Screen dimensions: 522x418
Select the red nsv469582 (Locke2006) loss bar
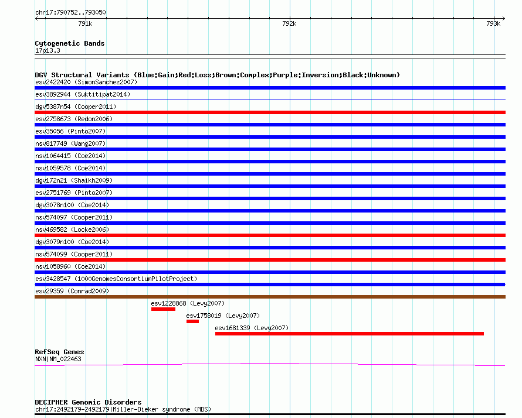tap(270, 235)
